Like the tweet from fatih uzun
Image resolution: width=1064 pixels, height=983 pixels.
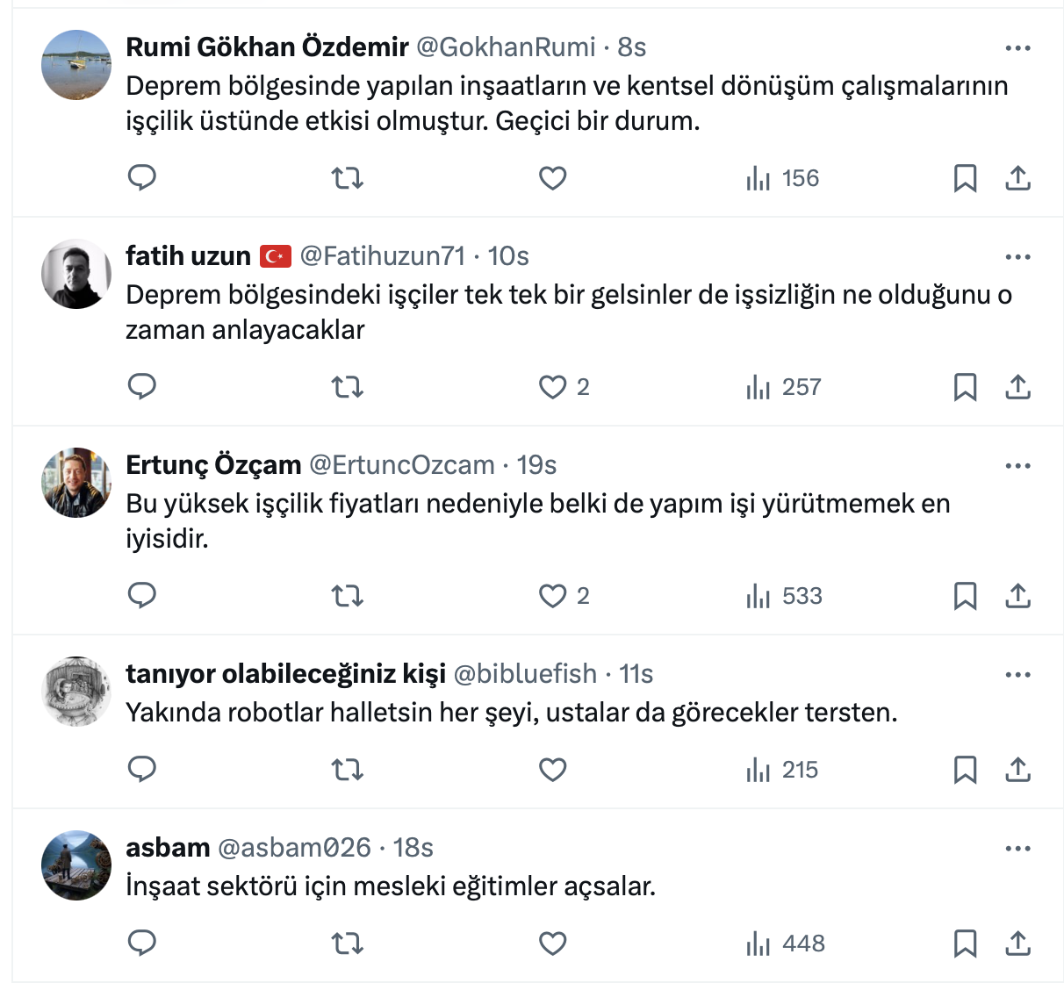pyautogui.click(x=553, y=387)
